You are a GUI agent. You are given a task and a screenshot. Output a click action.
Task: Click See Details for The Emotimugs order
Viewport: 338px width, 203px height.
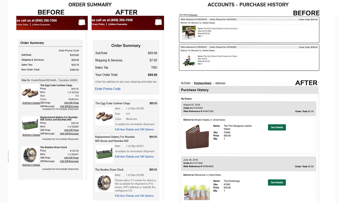coord(277,182)
